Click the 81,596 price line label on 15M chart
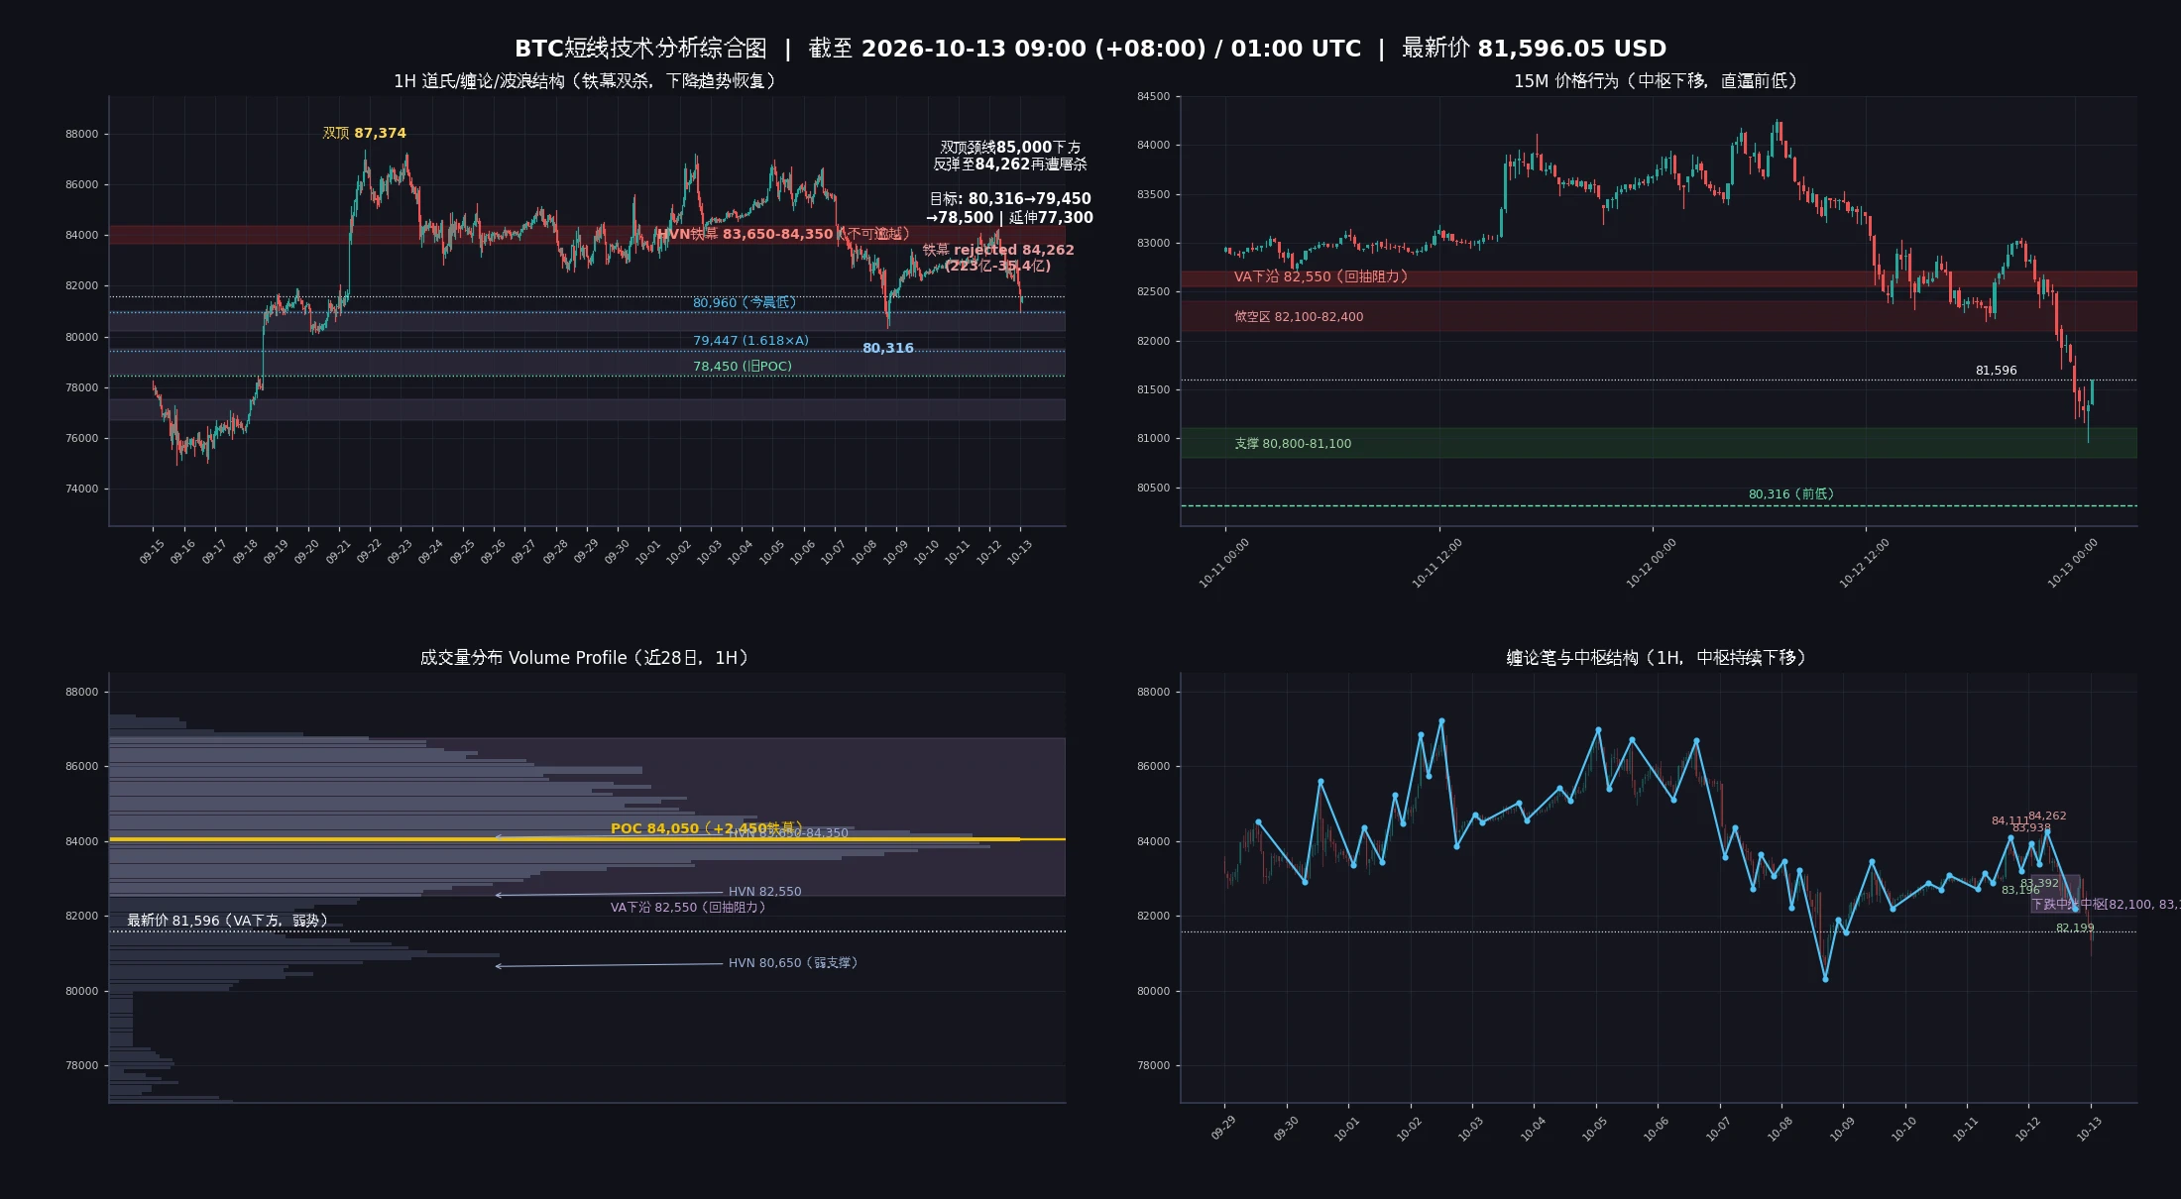 [1996, 371]
